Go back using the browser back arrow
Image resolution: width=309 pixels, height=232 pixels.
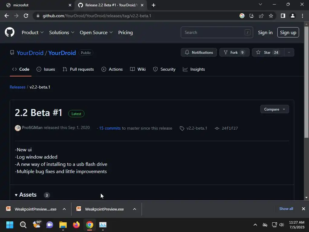(7, 16)
